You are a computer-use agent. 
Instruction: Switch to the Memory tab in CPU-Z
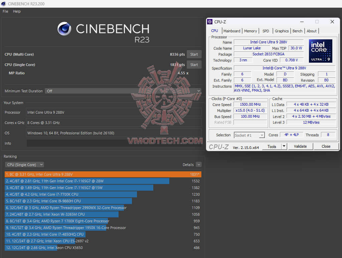pos(250,31)
